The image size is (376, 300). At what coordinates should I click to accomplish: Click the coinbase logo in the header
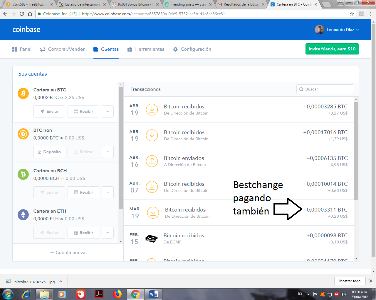(26, 29)
